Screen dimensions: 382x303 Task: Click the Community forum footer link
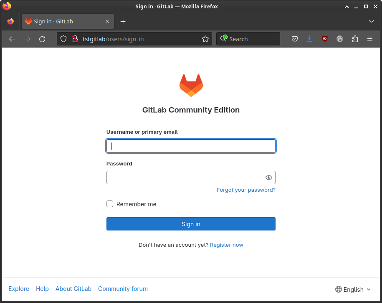(x=123, y=289)
